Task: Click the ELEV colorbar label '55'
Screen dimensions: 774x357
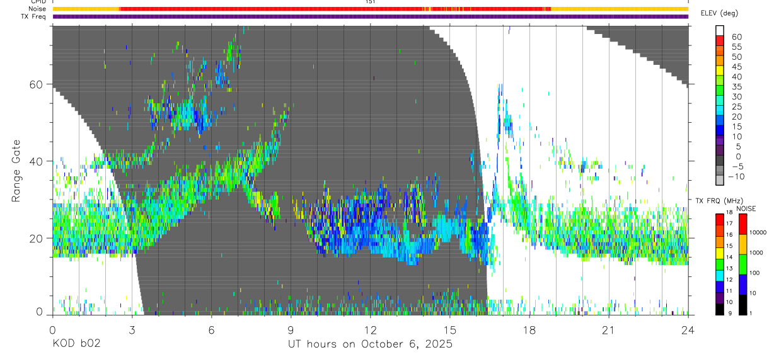Action: tap(736, 47)
